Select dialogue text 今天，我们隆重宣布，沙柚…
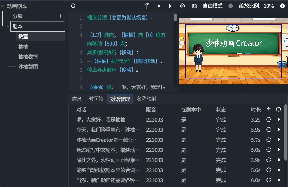The width and height of the screenshot is (288, 187). (x=108, y=130)
